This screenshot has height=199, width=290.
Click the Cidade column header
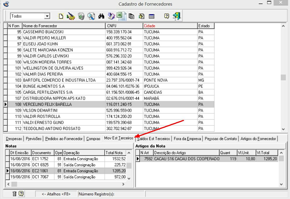click(x=170, y=26)
